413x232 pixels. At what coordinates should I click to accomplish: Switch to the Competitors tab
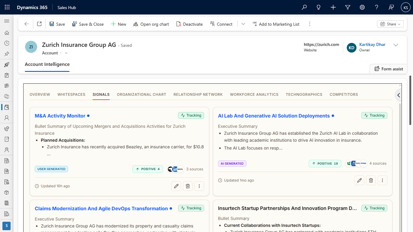coord(344,94)
